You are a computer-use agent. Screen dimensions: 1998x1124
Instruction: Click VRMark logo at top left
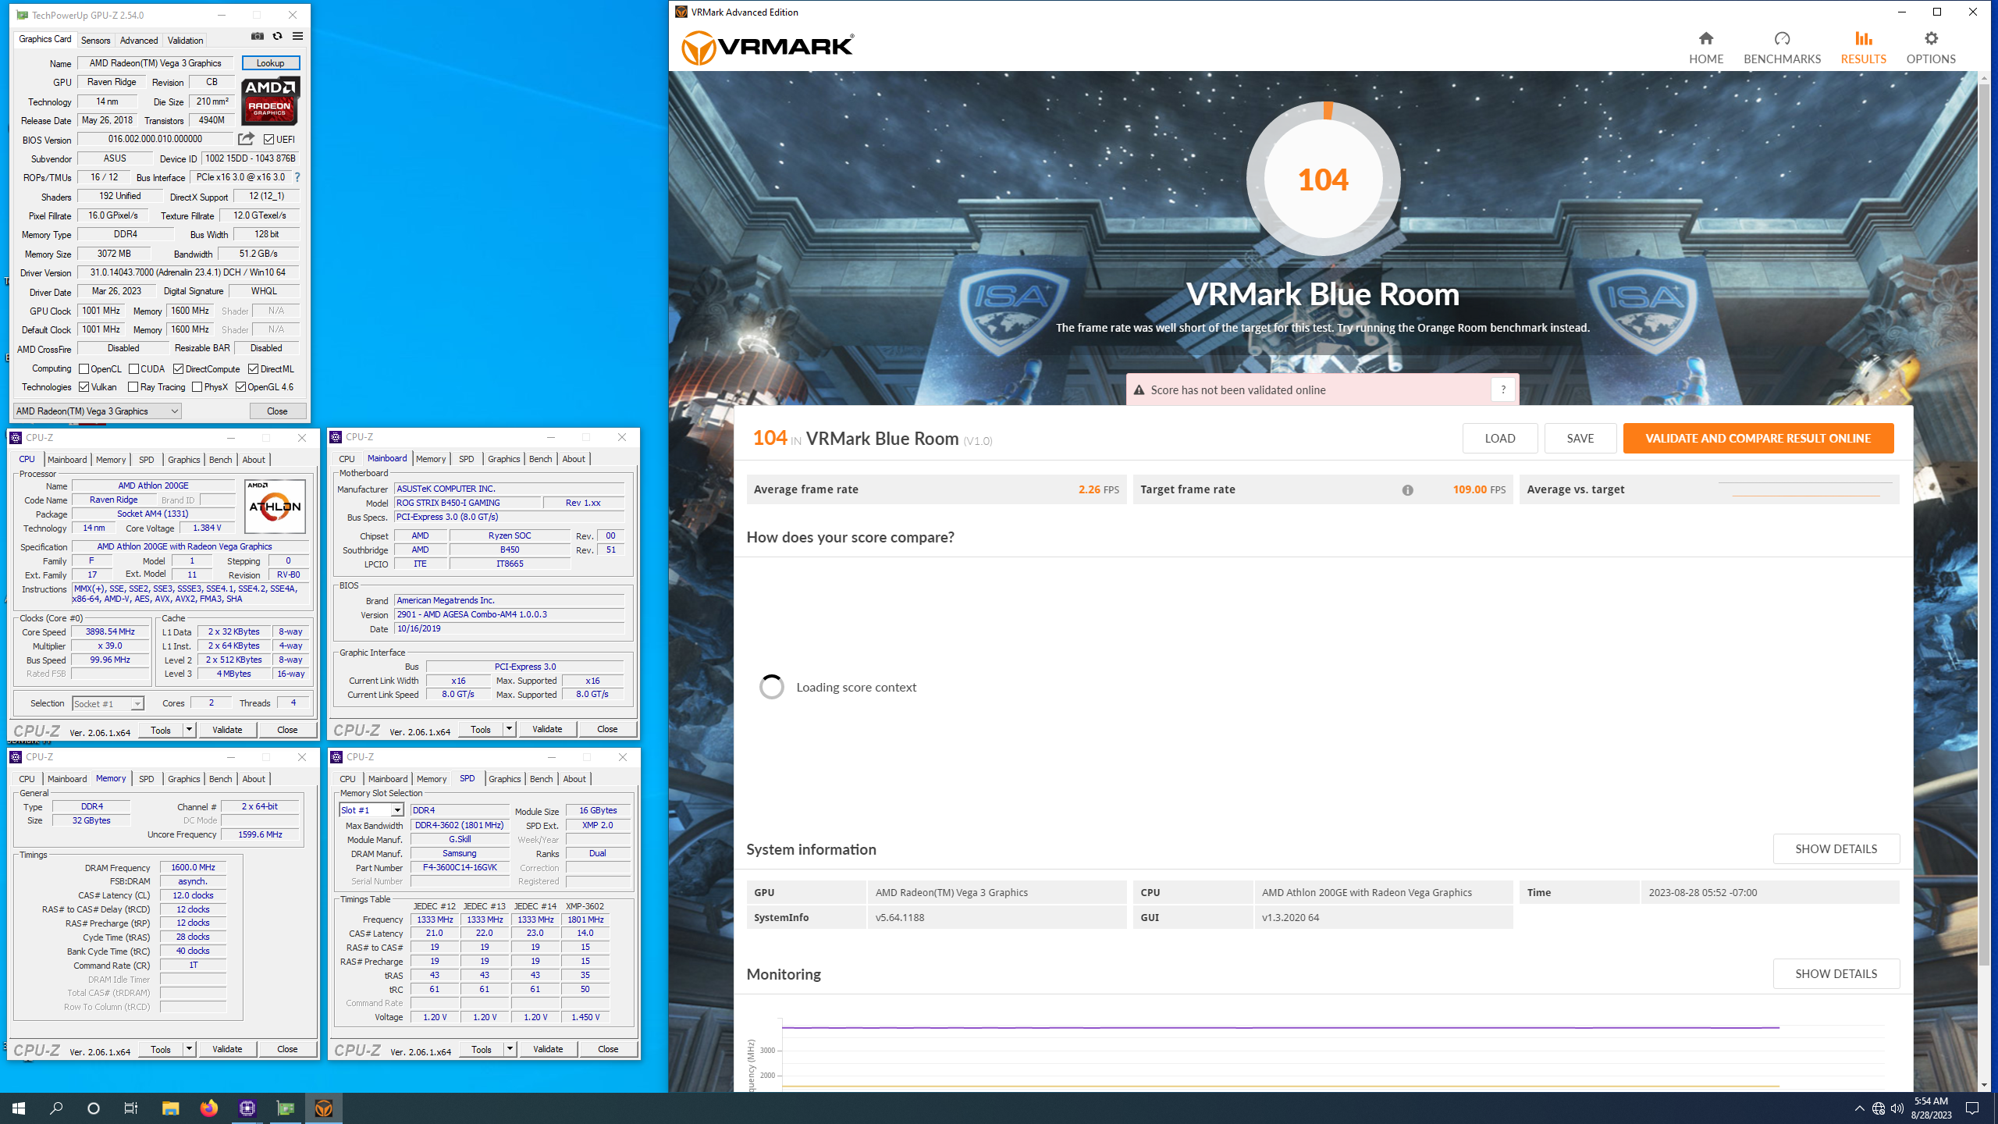[x=768, y=48]
